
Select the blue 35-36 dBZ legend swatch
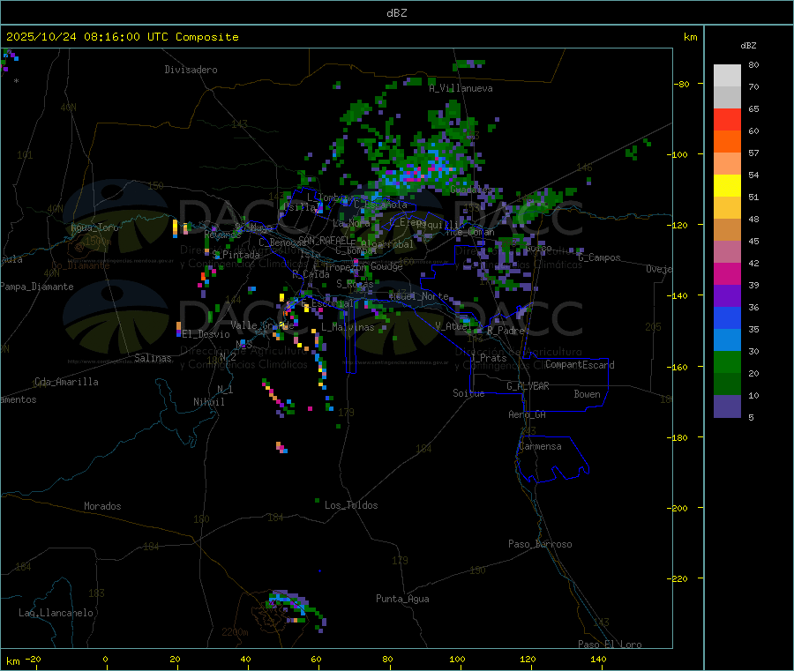coord(727,317)
